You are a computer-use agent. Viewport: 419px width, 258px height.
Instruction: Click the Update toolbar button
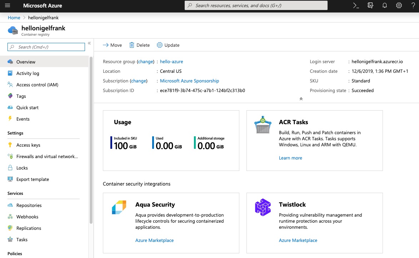pyautogui.click(x=168, y=45)
